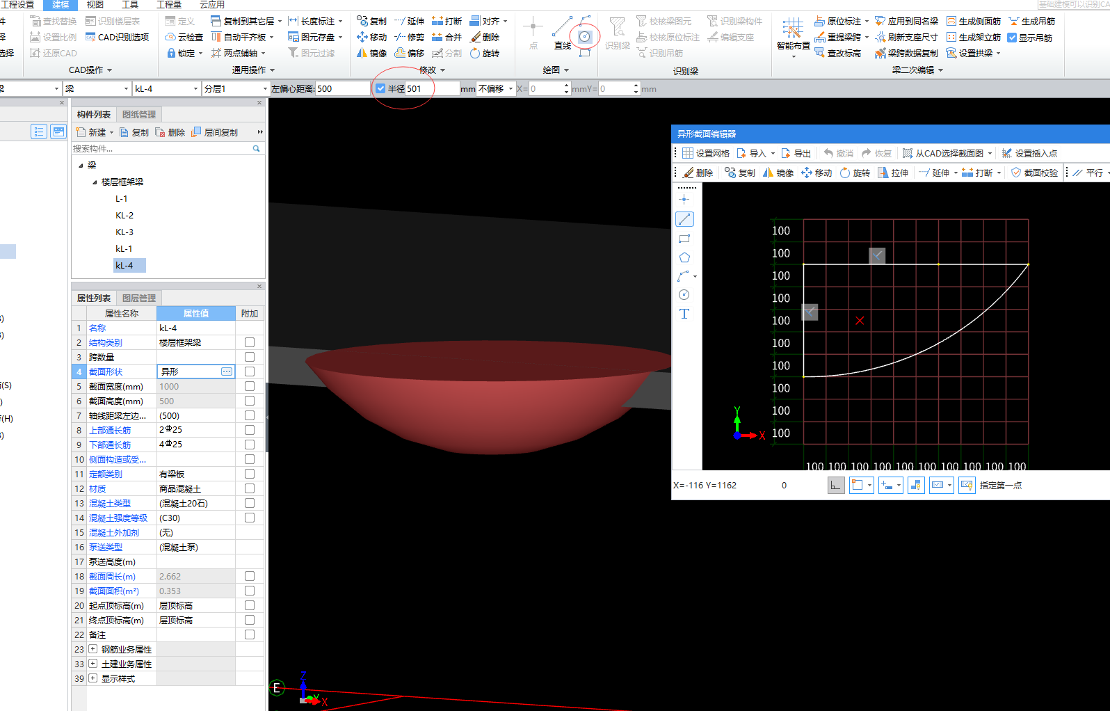Screen dimensions: 1110x711
Task: Select the circle tool in section editor
Action: tap(684, 295)
